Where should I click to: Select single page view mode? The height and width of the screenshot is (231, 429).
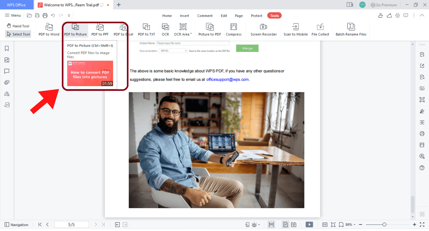(285, 224)
